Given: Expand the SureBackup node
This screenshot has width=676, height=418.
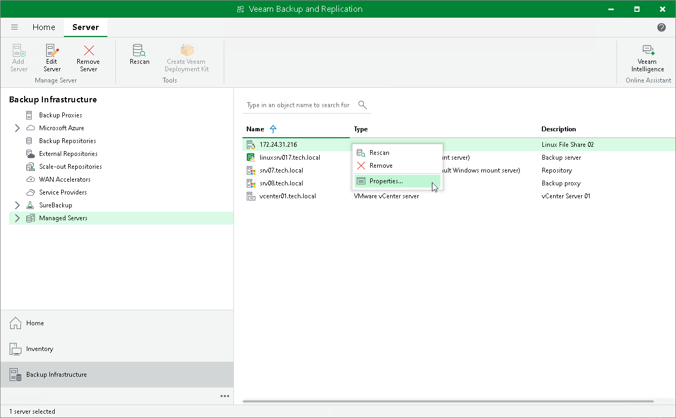Looking at the screenshot, I should [x=17, y=205].
